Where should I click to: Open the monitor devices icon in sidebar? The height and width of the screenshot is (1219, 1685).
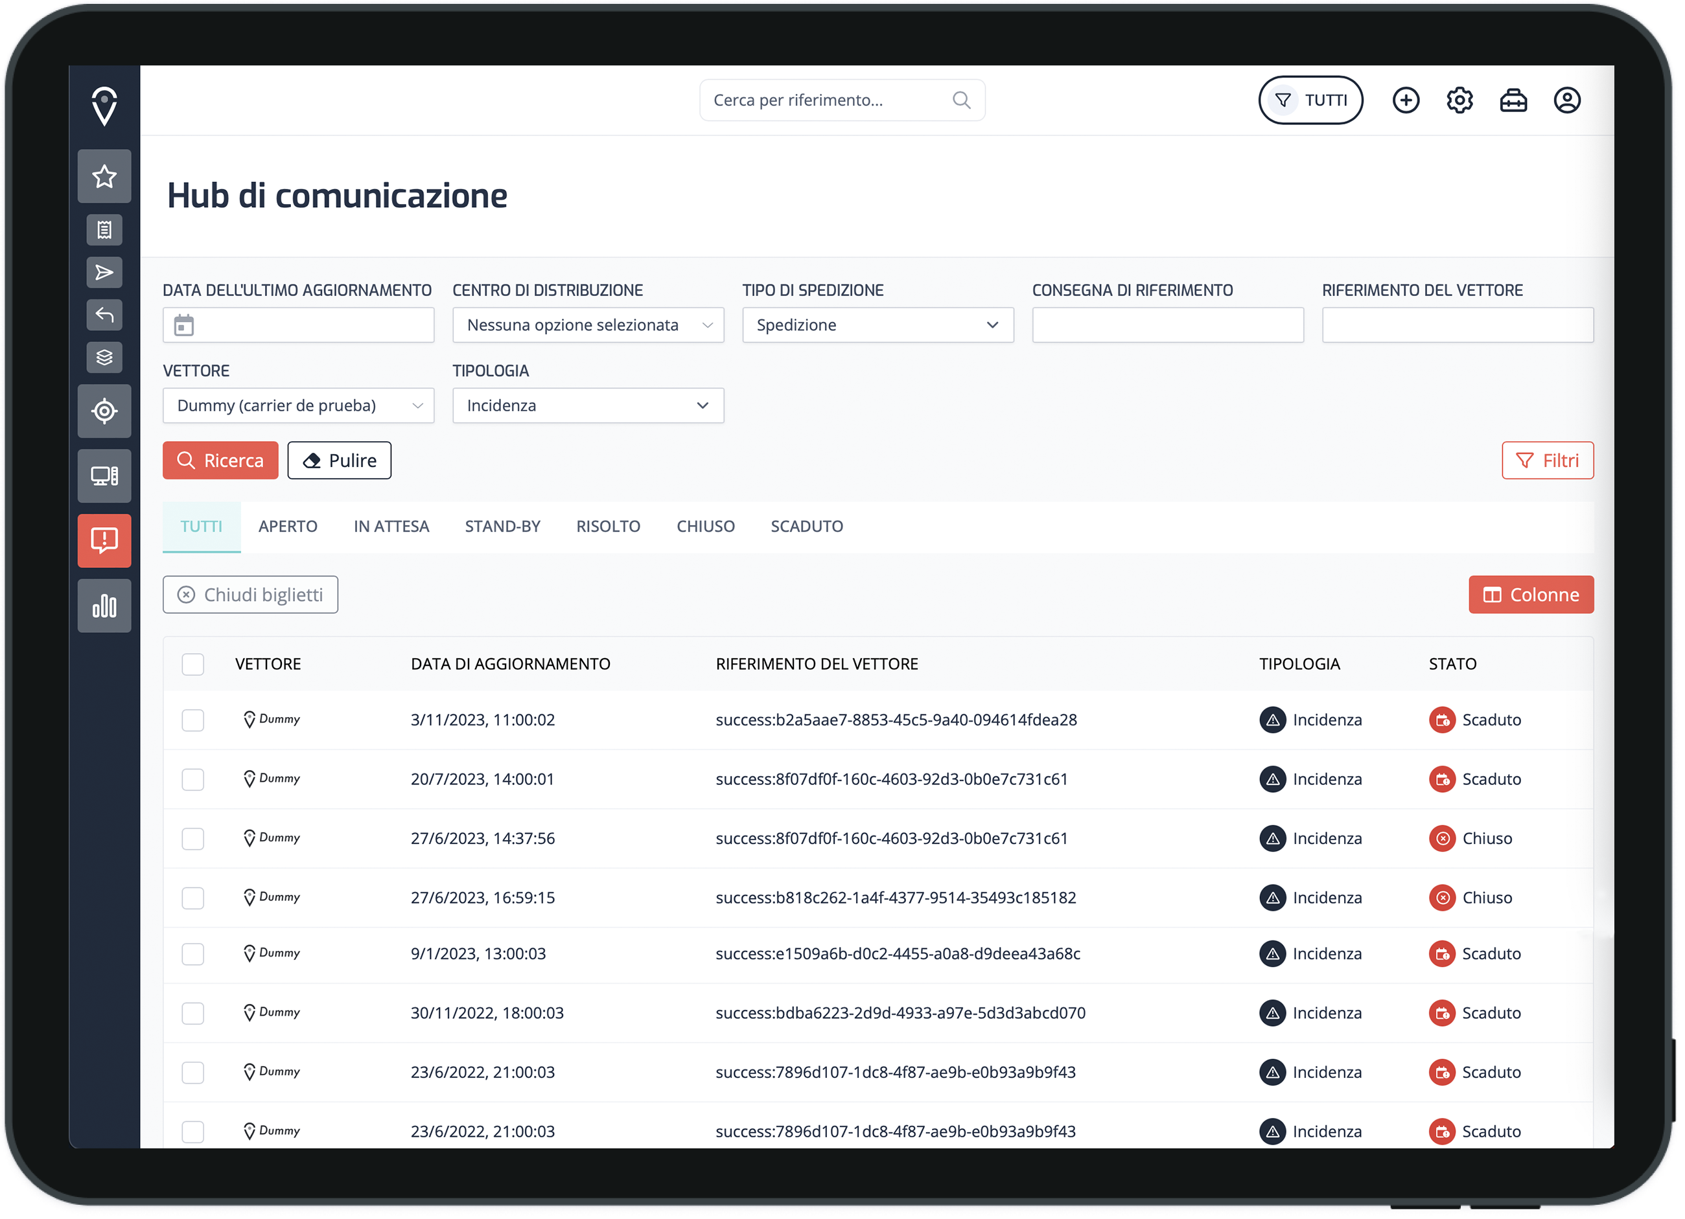105,477
